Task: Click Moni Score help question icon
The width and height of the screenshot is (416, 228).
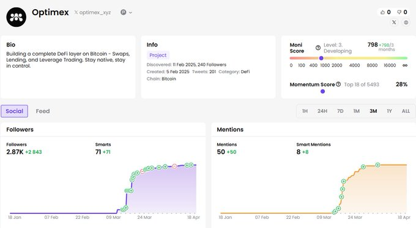Action: click(318, 48)
